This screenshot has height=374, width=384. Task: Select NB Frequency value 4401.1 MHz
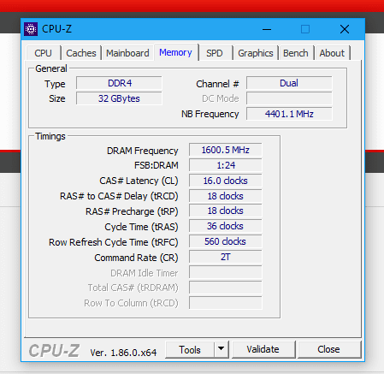point(289,114)
